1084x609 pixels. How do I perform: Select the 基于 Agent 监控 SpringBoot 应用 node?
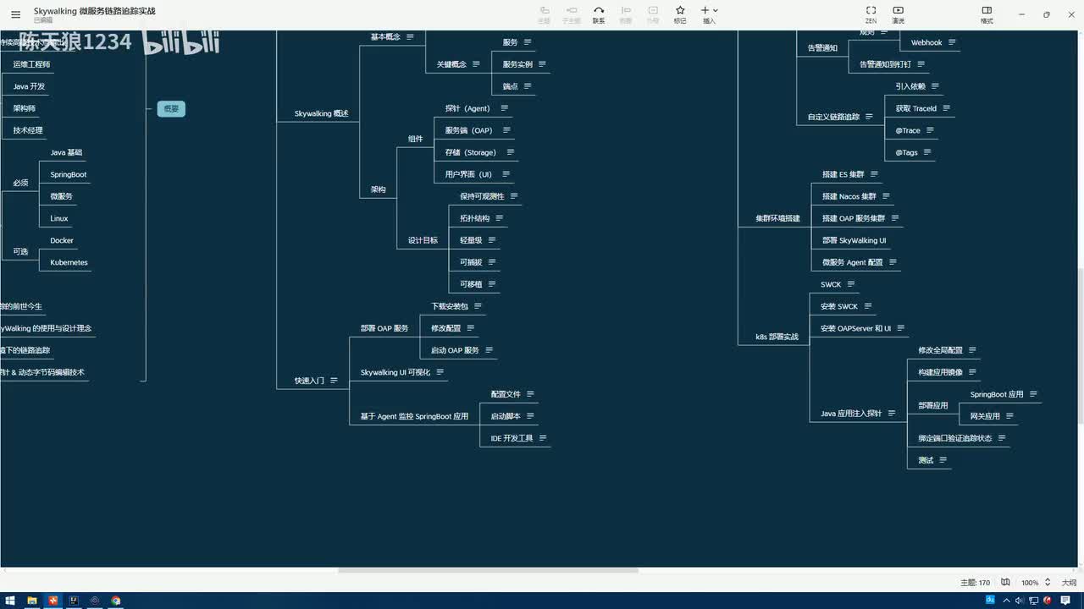pyautogui.click(x=414, y=416)
